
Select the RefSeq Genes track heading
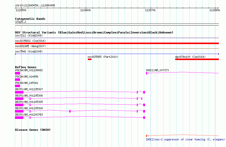coord(26,67)
